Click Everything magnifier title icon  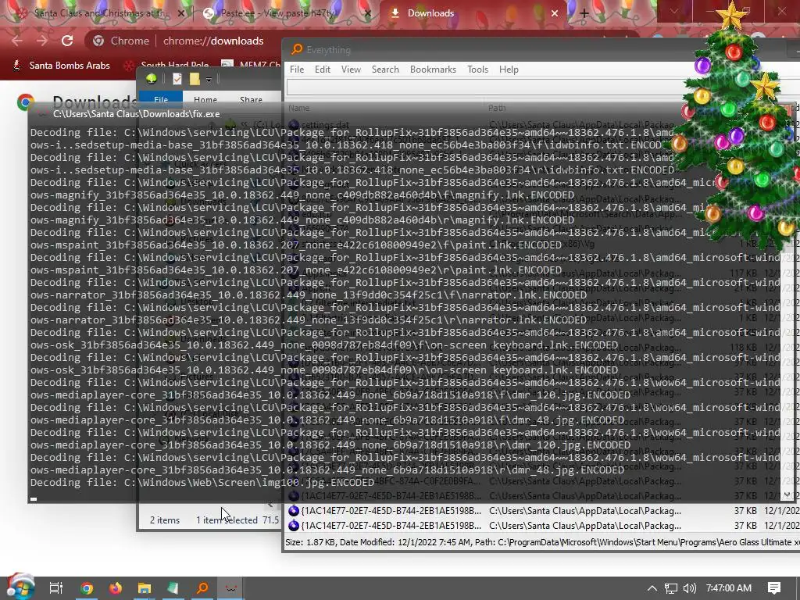coord(296,49)
